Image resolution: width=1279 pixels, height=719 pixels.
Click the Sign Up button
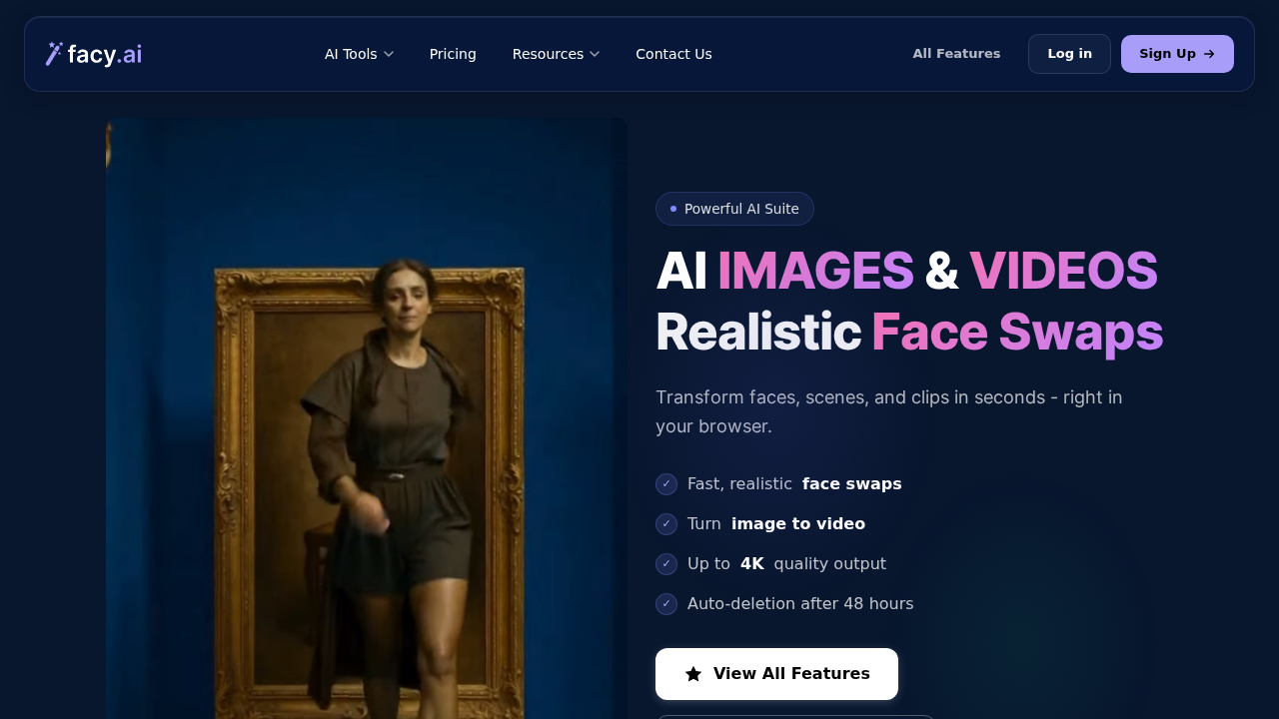coord(1177,54)
